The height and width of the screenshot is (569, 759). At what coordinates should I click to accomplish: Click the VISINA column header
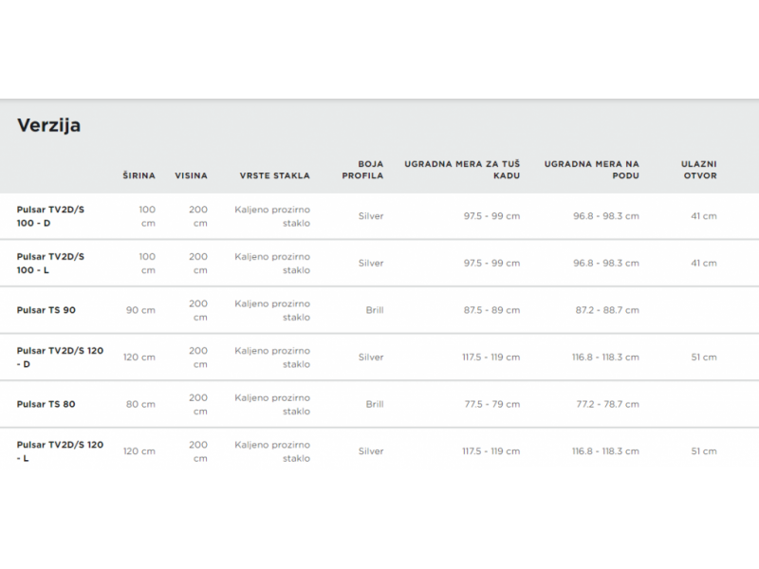click(x=191, y=175)
